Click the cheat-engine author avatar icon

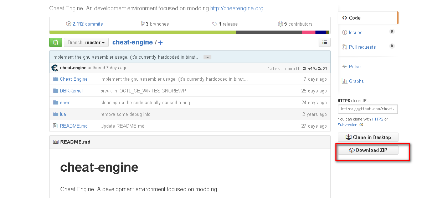pyautogui.click(x=55, y=68)
